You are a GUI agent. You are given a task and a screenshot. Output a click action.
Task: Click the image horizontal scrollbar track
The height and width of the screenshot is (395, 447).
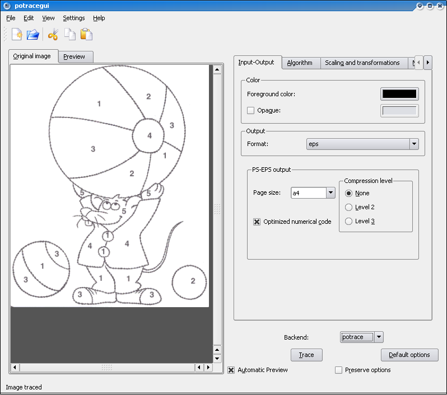coord(107,368)
